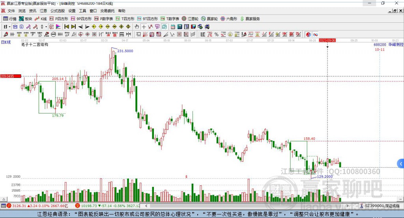The image size is (404, 218).
Task: Click the 688200 华峰测控 stock label
Action: coord(388,44)
